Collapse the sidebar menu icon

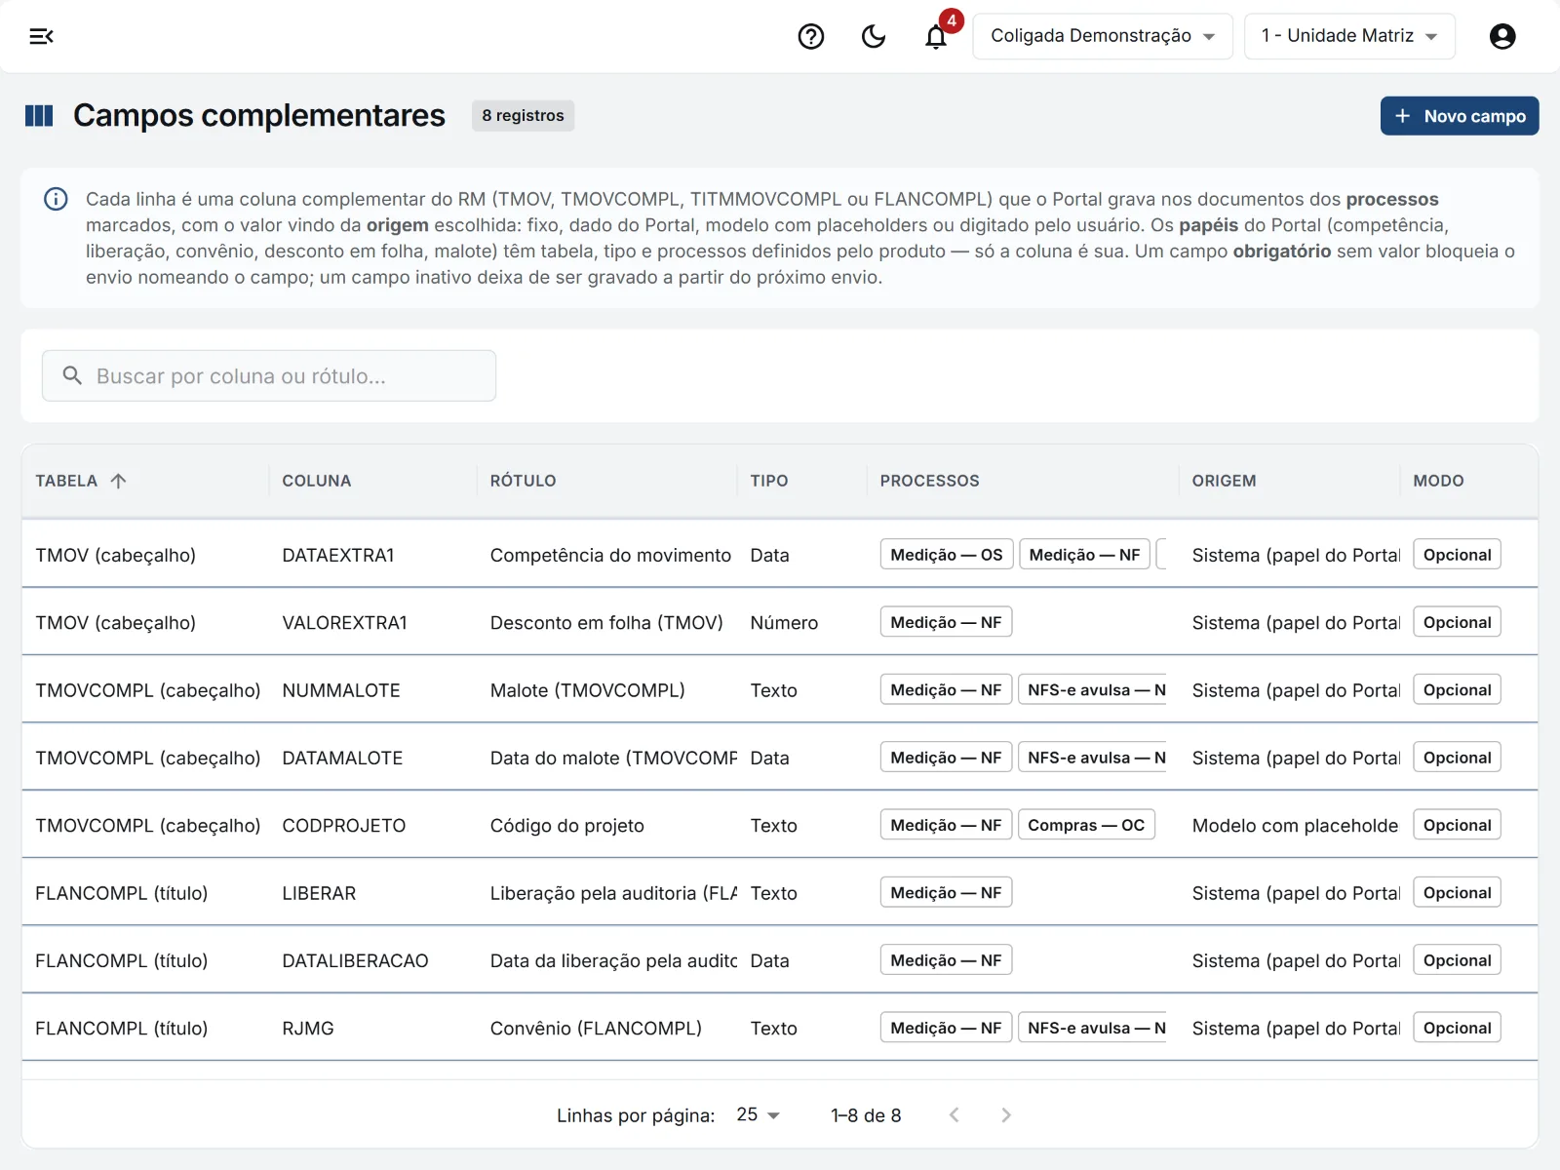pyautogui.click(x=41, y=36)
